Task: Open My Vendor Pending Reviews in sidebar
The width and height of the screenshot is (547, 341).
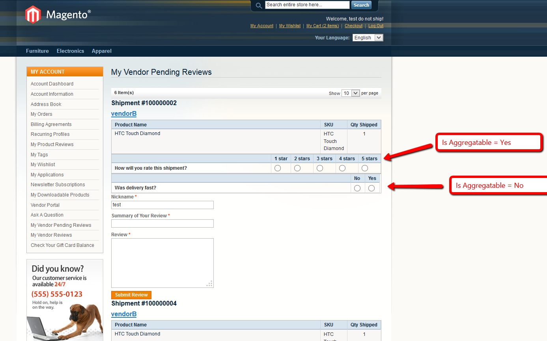Action: point(61,225)
